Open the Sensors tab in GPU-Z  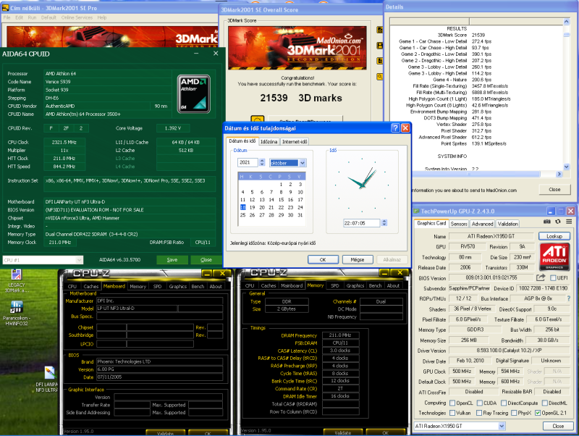[459, 224]
